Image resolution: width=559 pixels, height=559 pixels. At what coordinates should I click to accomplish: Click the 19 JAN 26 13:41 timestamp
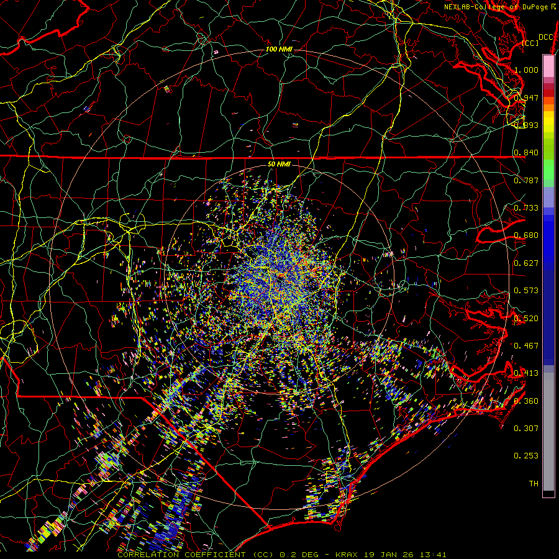(x=404, y=555)
